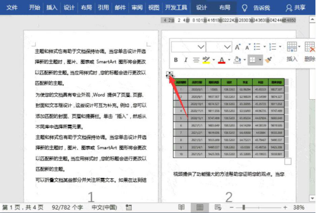Switch to the 开始 tab

[x=34, y=7]
